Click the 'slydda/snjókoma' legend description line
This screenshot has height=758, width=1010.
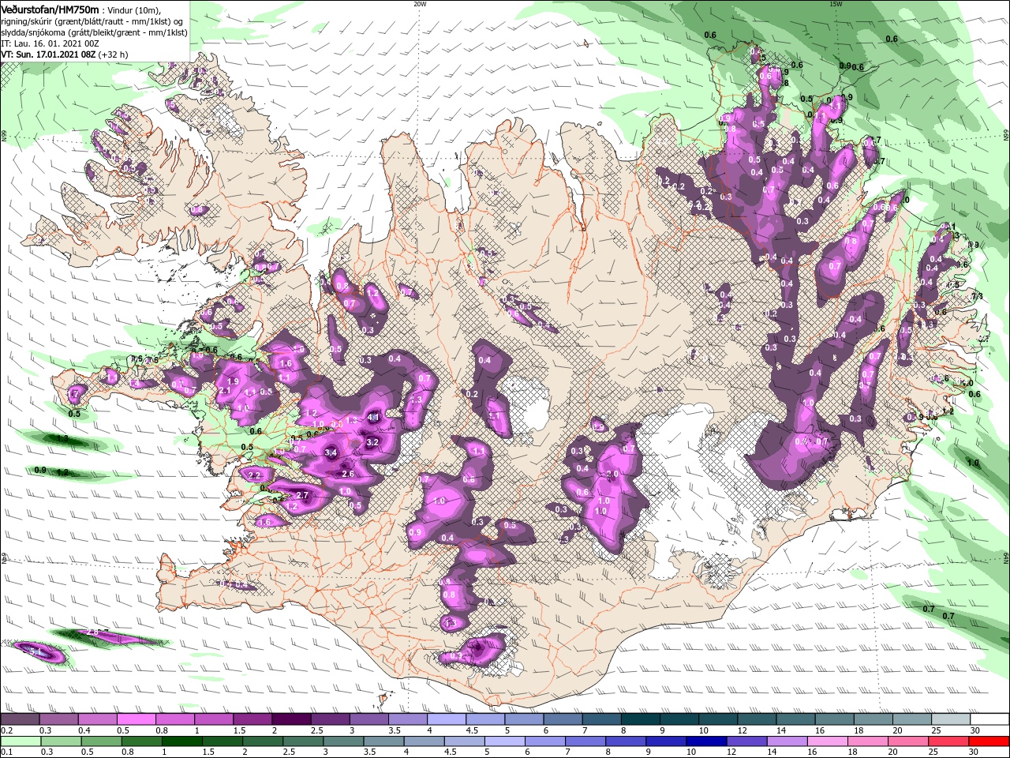[x=94, y=32]
